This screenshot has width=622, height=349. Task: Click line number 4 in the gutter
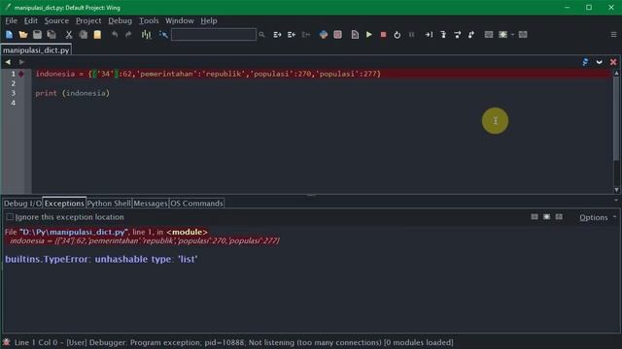pyautogui.click(x=13, y=103)
